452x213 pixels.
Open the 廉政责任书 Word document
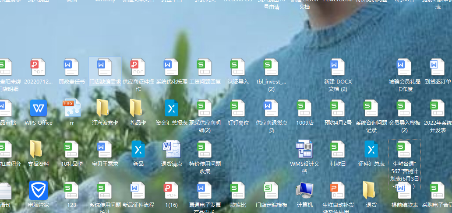[71, 67]
